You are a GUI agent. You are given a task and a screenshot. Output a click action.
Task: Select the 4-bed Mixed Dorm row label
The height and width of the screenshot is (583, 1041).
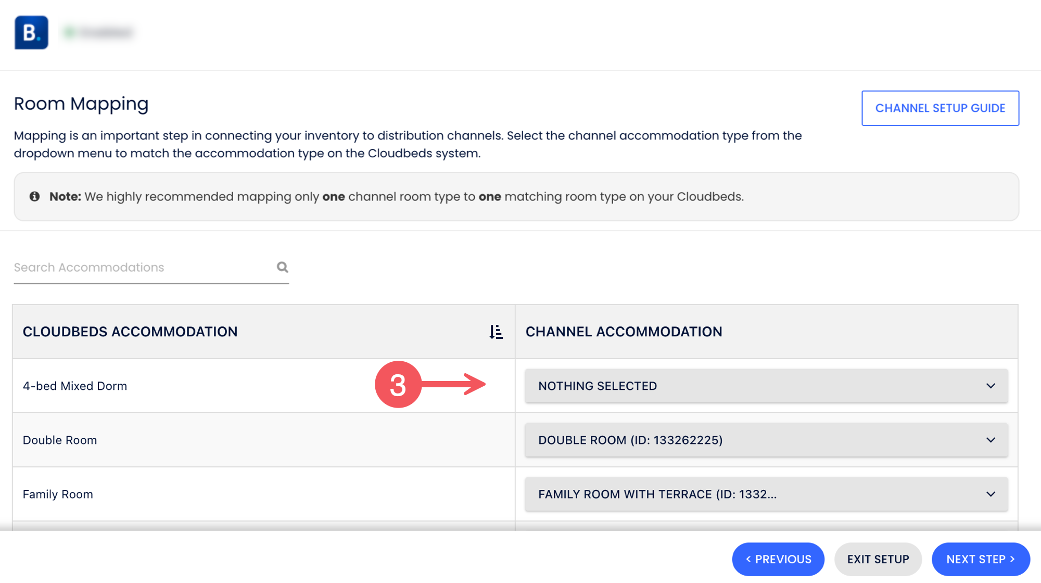75,386
